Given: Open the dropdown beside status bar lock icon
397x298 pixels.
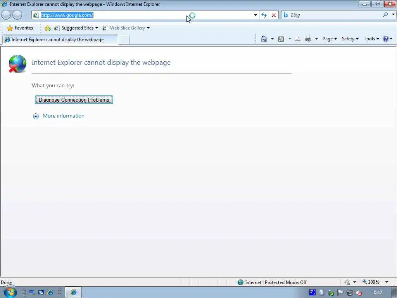Looking at the screenshot, I should pyautogui.click(x=354, y=282).
